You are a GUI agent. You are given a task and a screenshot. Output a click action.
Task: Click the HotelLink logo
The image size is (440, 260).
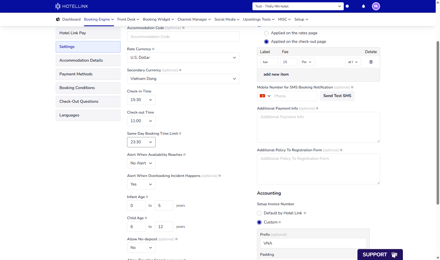(x=72, y=6)
